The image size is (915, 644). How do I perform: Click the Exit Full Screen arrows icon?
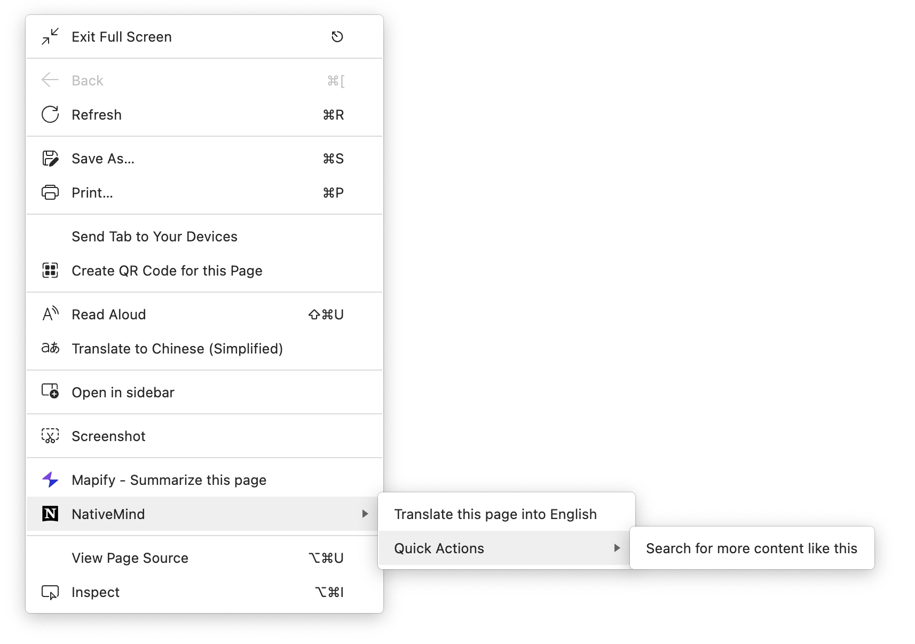point(50,37)
